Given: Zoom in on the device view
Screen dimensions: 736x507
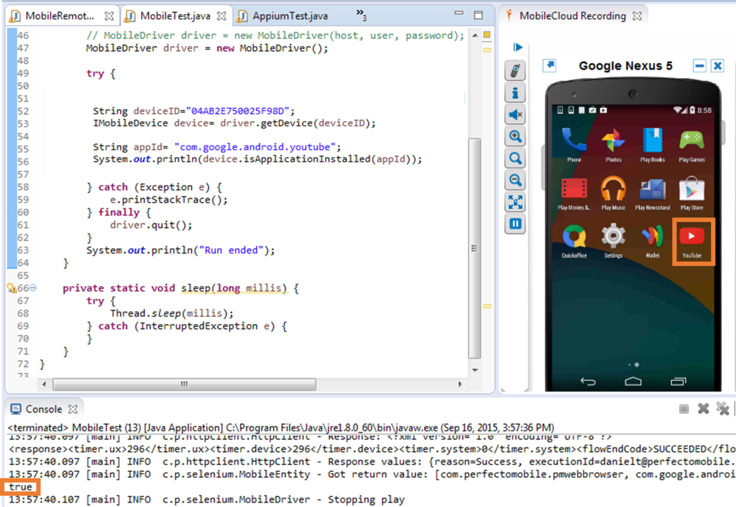Looking at the screenshot, I should 515,137.
